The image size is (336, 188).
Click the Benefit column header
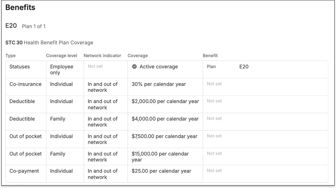pyautogui.click(x=210, y=56)
